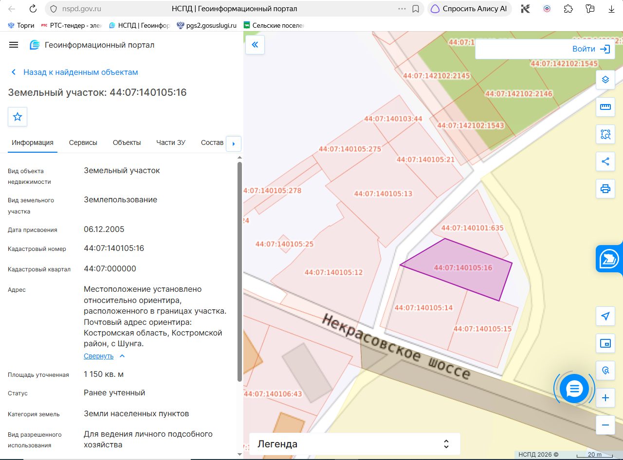Click the Войти login button
Screen dimensions: 623x460
(591, 49)
